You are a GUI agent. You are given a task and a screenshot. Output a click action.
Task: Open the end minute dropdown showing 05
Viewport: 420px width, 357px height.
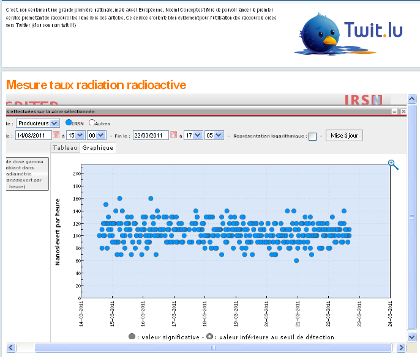pos(214,135)
